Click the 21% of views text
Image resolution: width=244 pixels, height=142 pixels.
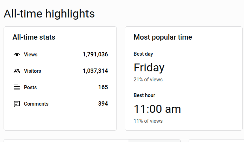148,80
